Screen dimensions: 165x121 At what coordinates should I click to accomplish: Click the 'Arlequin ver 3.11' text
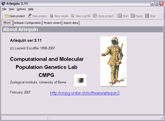[x=26, y=41]
